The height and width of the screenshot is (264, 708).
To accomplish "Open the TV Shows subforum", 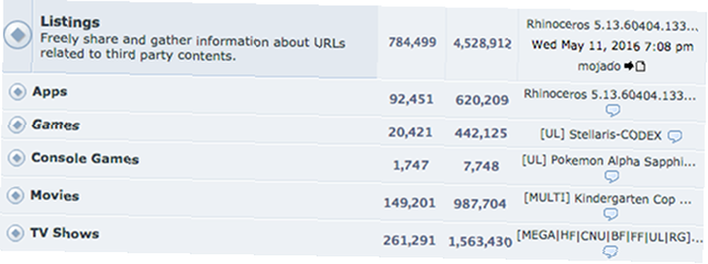I will pos(64,234).
